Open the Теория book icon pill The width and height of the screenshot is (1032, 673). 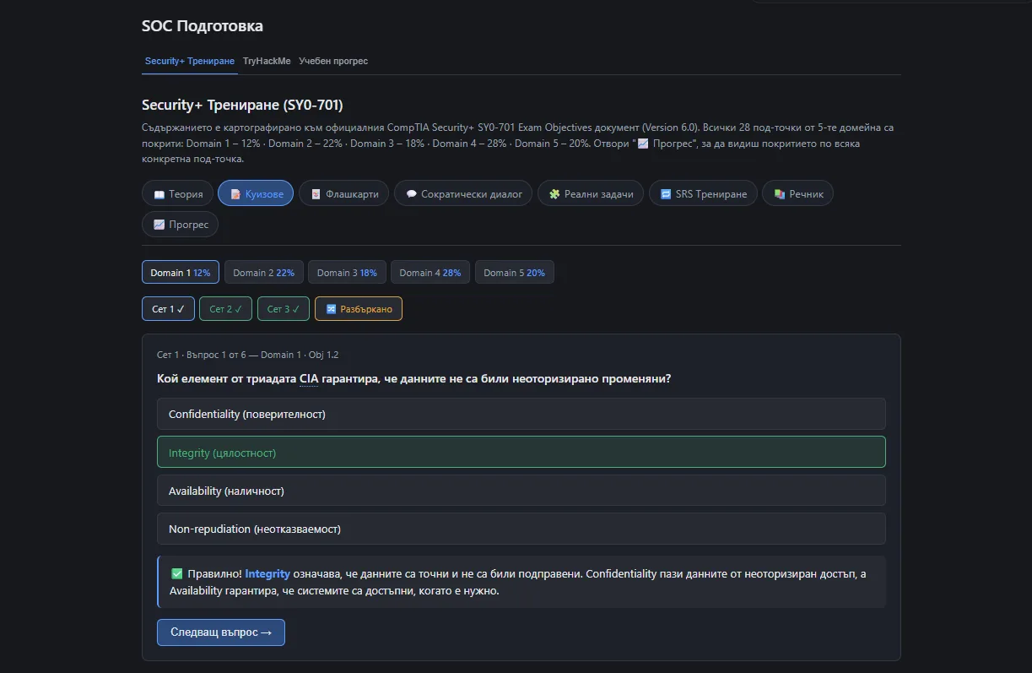pyautogui.click(x=177, y=193)
